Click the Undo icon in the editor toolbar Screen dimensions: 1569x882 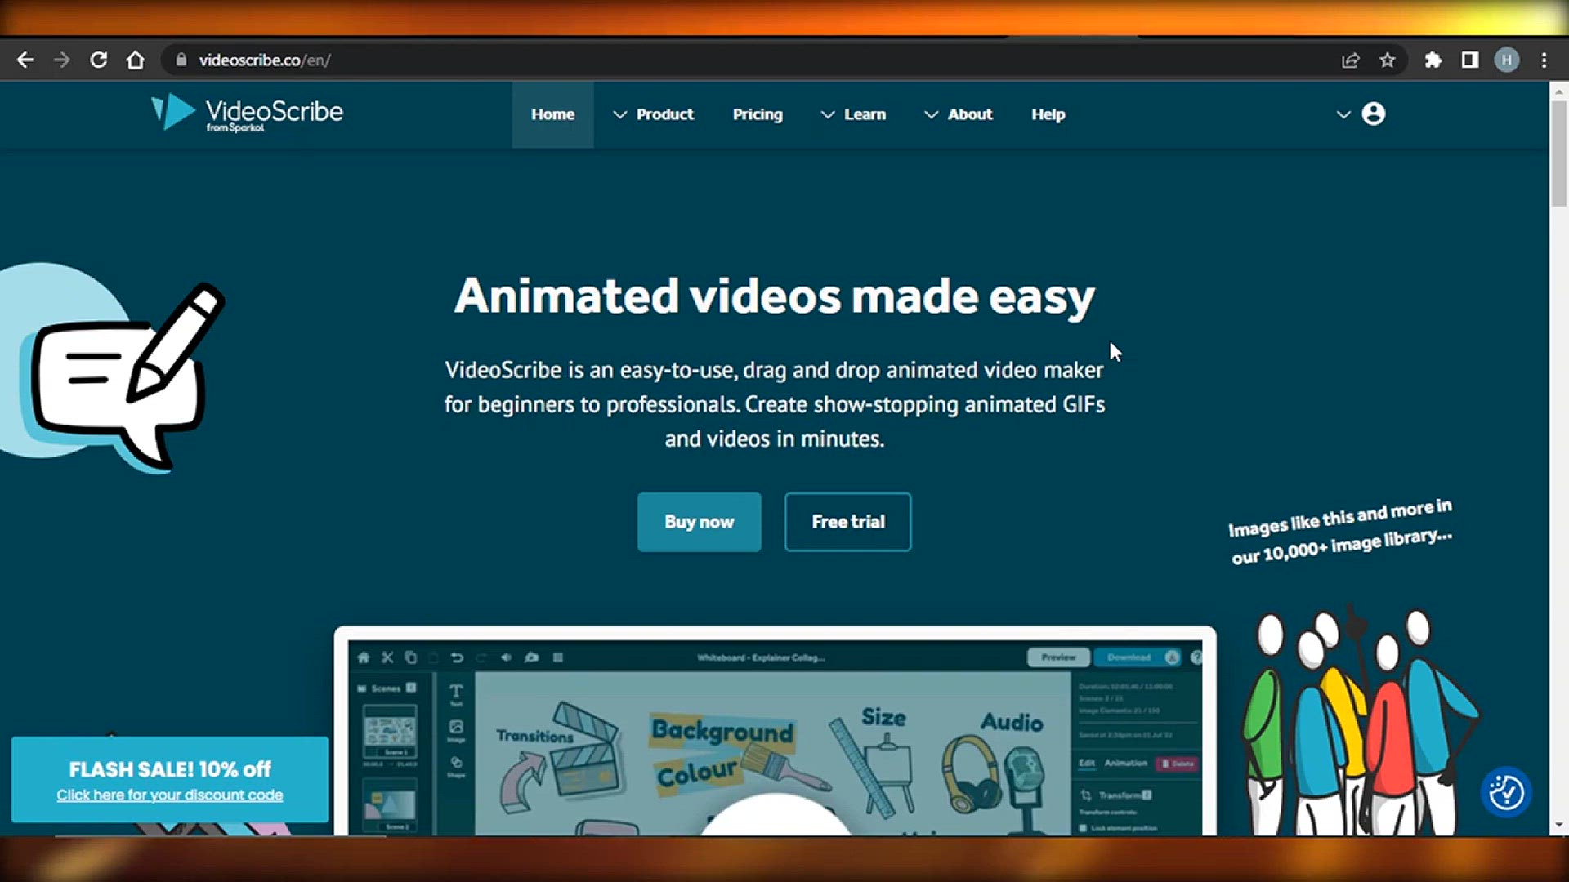tap(458, 658)
